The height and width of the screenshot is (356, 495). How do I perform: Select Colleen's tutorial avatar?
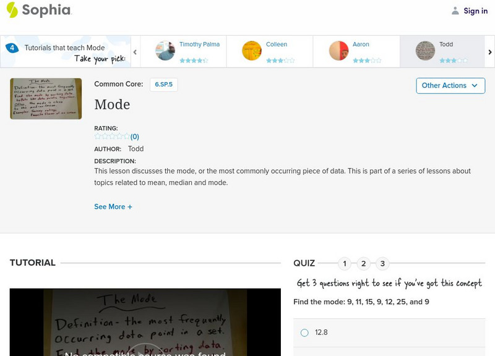[252, 51]
